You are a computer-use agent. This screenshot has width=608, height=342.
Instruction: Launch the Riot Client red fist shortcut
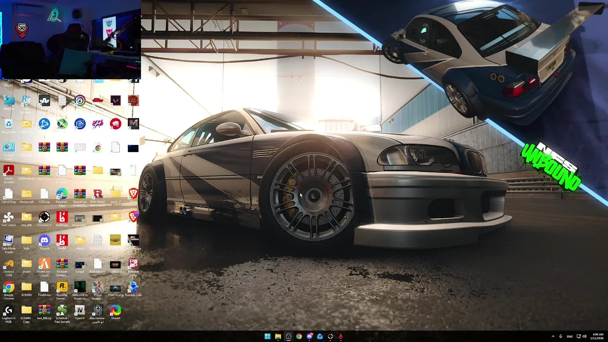115,124
